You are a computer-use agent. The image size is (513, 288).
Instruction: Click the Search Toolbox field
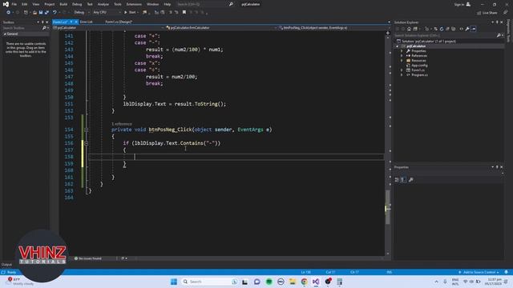pos(23,28)
